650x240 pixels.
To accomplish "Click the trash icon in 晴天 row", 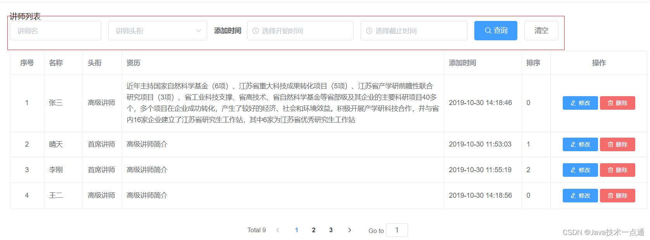I will 610,144.
